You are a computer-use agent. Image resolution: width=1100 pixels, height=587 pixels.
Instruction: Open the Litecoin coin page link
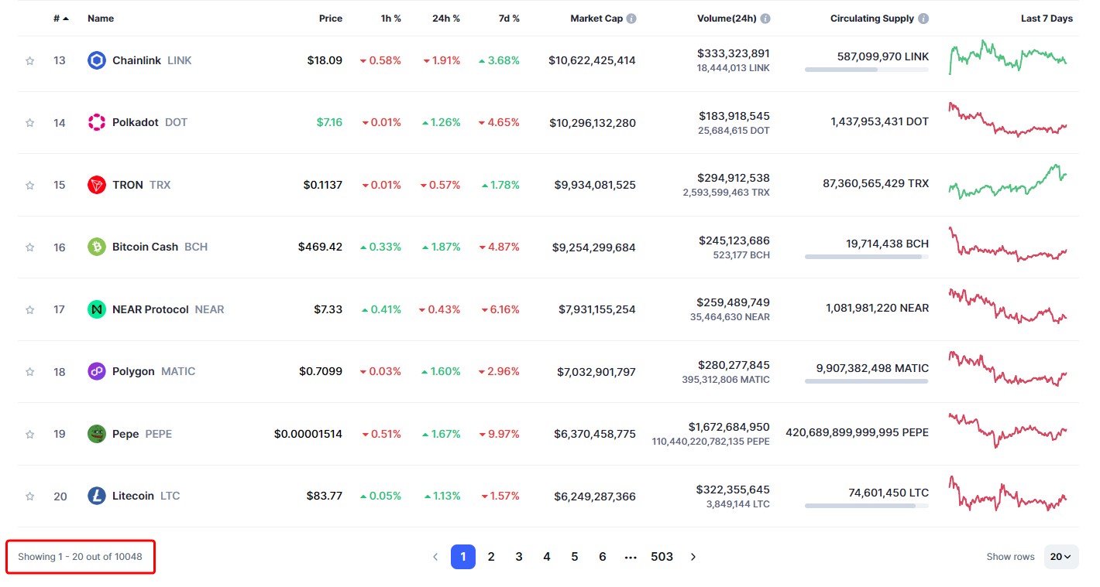pos(133,496)
